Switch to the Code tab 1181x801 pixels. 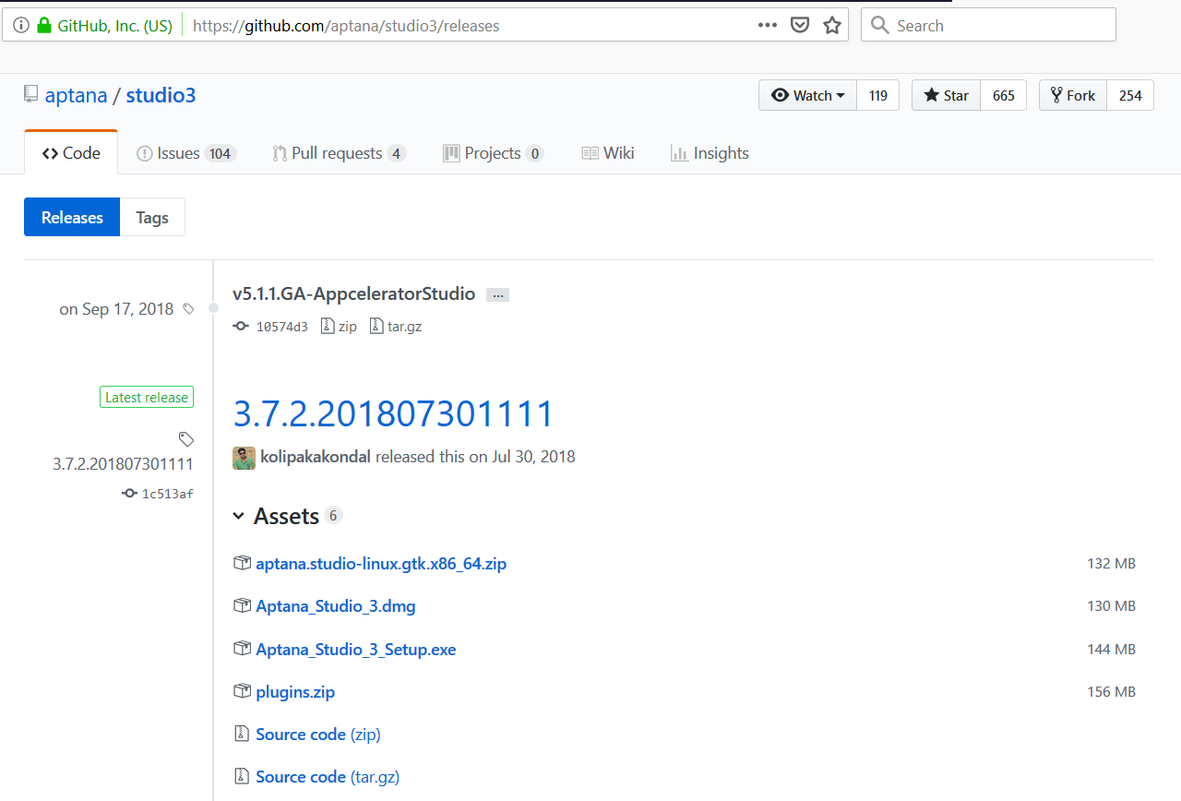click(71, 153)
